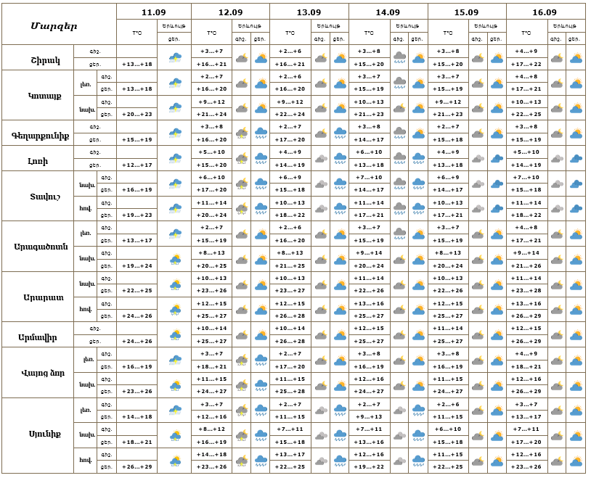Click Gegharkunik's 12.09 daytime rain cloud icon
This screenshot has height=478, width=591.
pos(261,133)
